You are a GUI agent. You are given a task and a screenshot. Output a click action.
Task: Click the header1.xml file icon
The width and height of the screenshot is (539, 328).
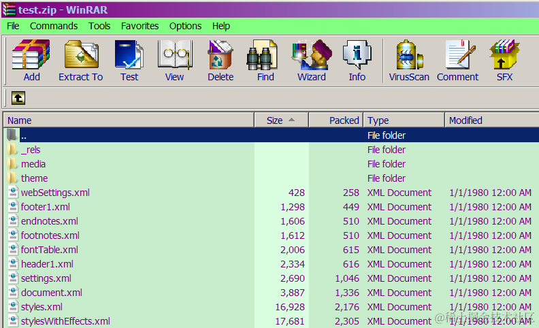pos(13,264)
